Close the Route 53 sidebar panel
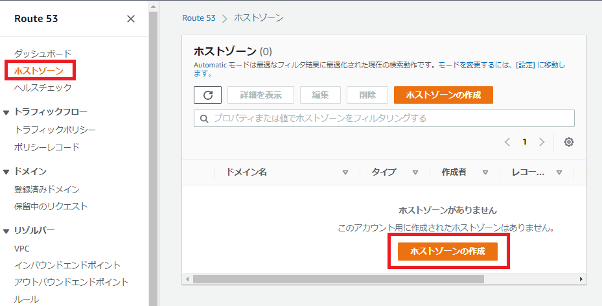The image size is (602, 306). click(x=131, y=19)
